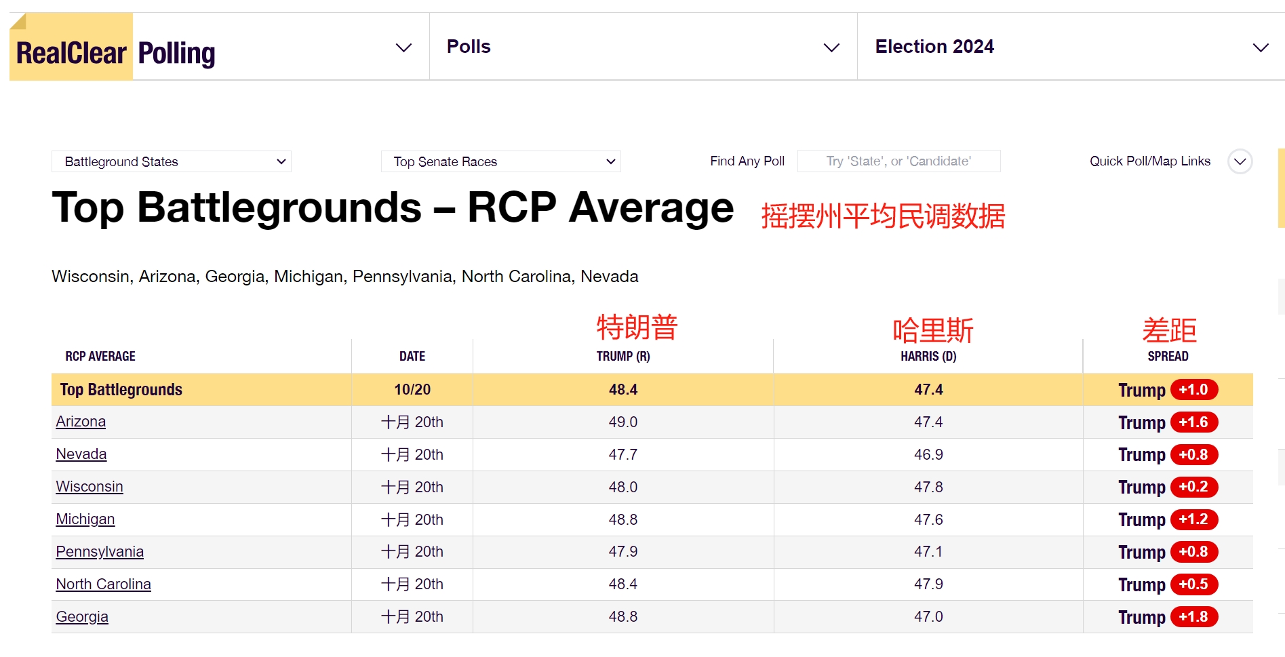Click the Pennsylvania Trump +0.8 spread badge
This screenshot has height=657, width=1285.
point(1194,552)
